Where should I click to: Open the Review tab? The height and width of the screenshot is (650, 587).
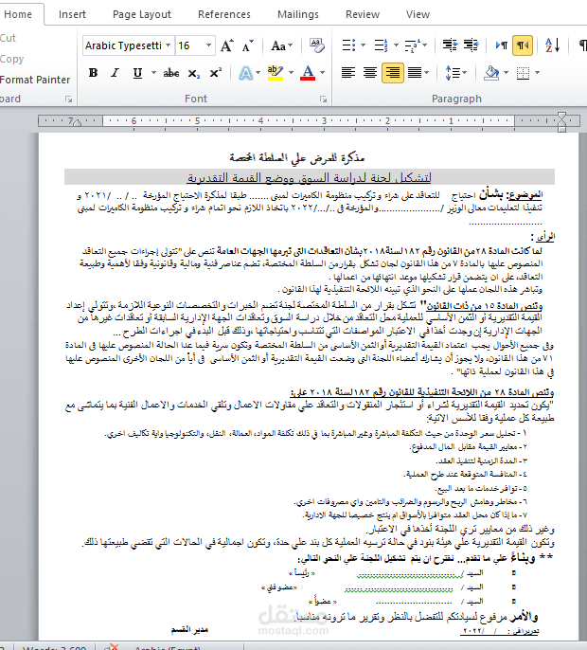pyautogui.click(x=363, y=14)
